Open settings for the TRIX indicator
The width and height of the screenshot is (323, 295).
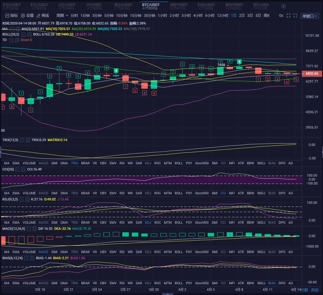tap(22, 140)
